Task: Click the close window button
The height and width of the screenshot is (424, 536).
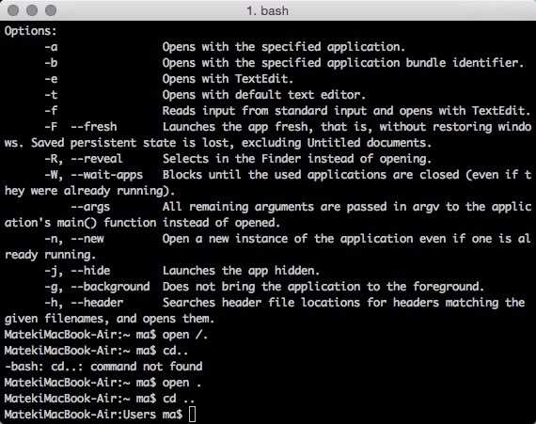Action: 13,10
